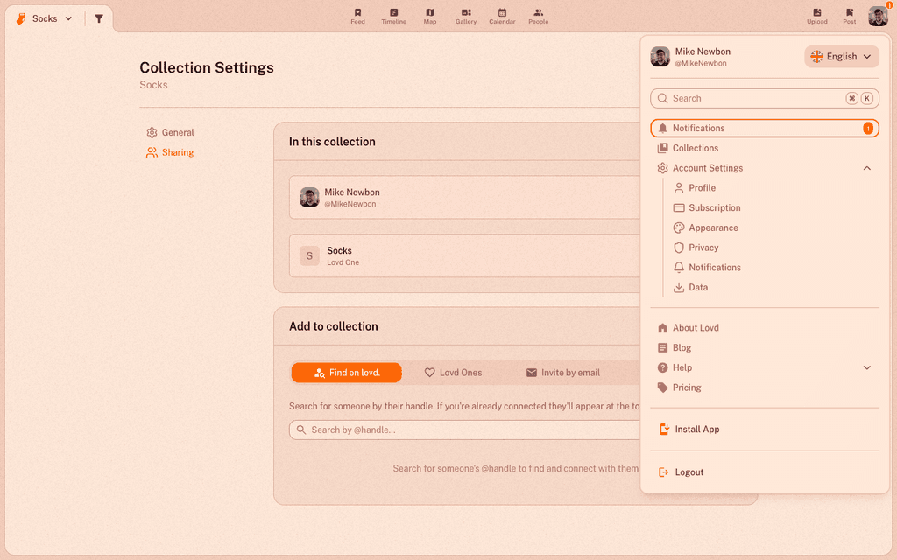The height and width of the screenshot is (560, 897).
Task: Collapse the Account Settings section
Action: pos(867,168)
